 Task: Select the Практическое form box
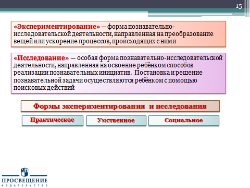click(53, 121)
